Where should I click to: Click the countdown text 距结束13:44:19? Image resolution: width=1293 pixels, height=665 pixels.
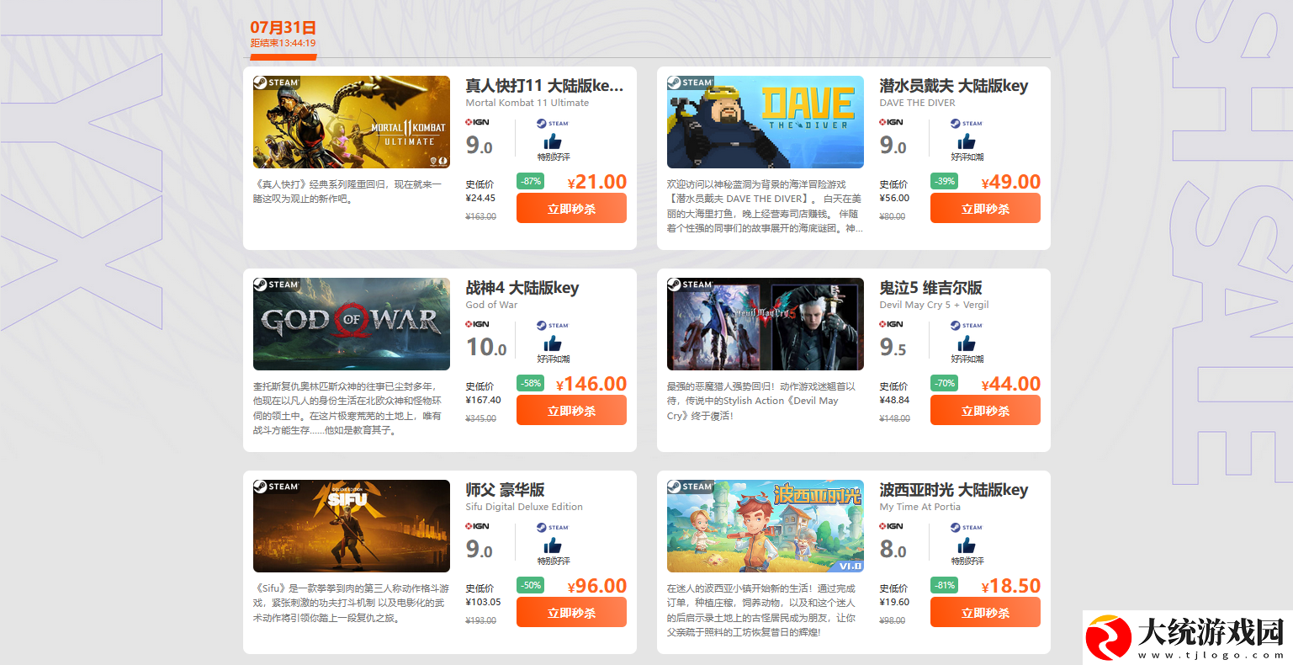point(283,43)
